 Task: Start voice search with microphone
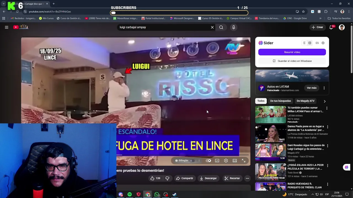(234, 27)
